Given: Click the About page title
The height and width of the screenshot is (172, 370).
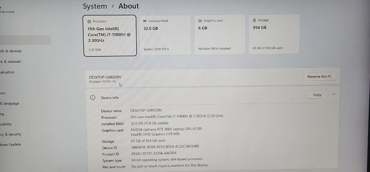Looking at the screenshot, I should pyautogui.click(x=129, y=6).
